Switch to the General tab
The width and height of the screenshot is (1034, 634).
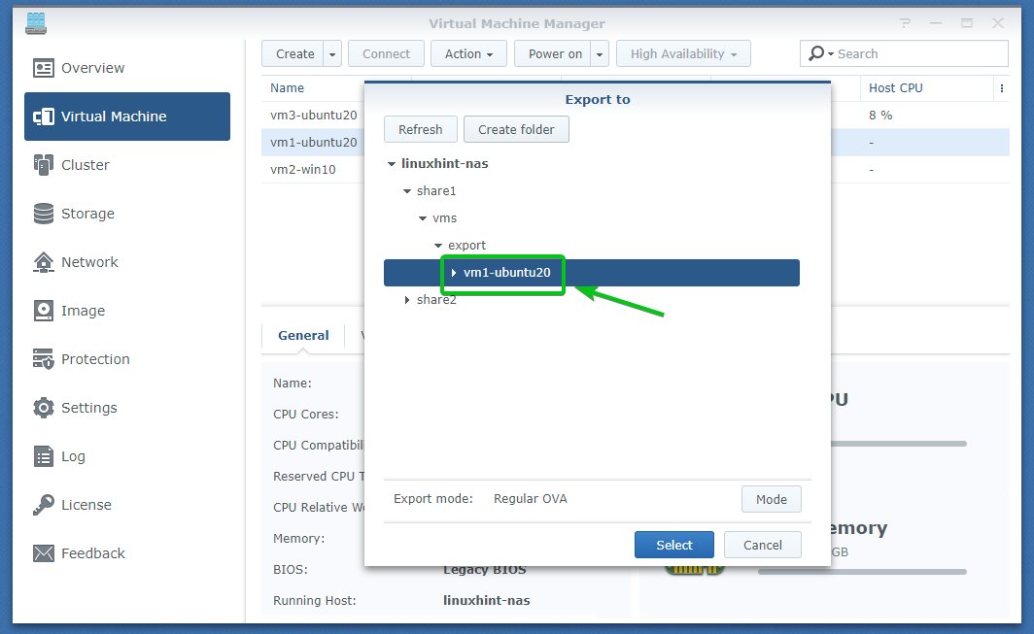(x=303, y=336)
